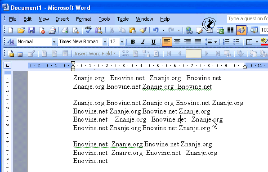Select the Format Painter brush
268x172 pixels.
(x=143, y=31)
